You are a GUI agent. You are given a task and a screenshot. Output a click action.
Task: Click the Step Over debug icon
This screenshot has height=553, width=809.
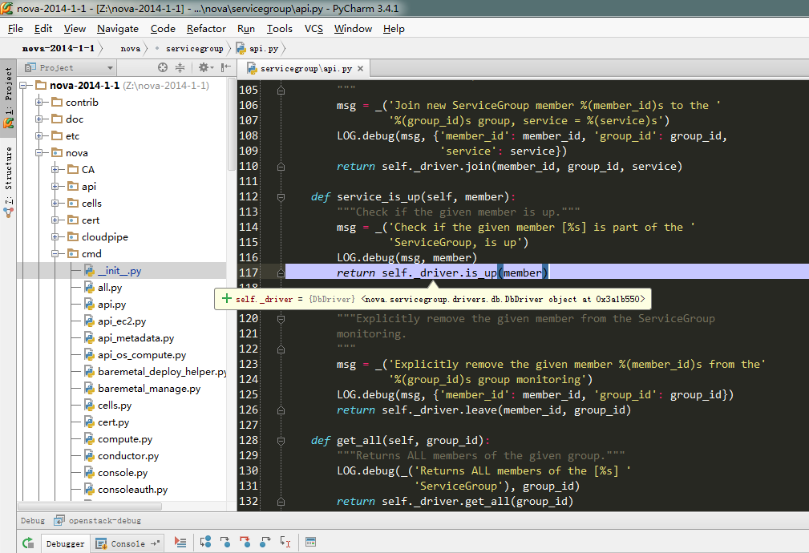[205, 542]
